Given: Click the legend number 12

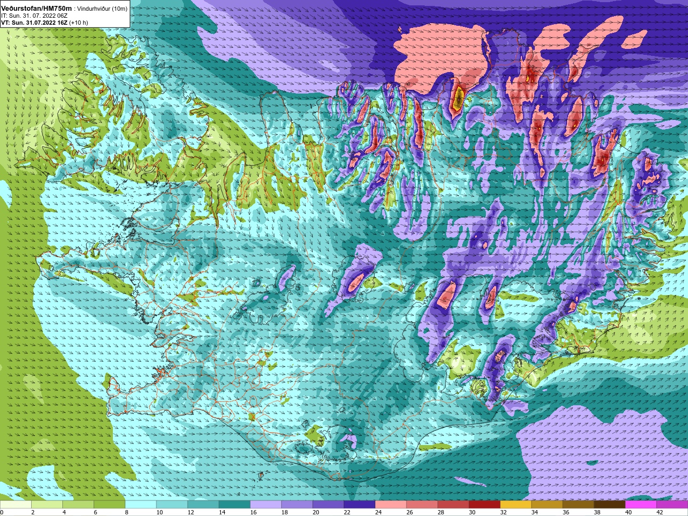Looking at the screenshot, I should (190, 512).
